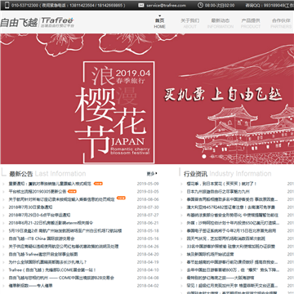The height and width of the screenshot is (294, 294).
Task: Open the first 行业资讯 article about 樱花
Action: pos(221,184)
